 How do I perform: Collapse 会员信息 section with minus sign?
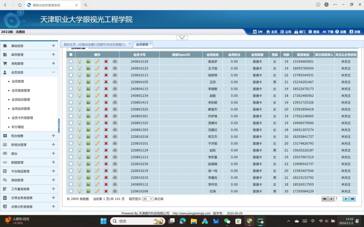pyautogui.click(x=53, y=72)
